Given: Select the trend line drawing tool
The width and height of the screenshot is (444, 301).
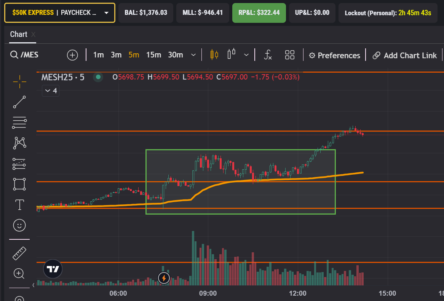Looking at the screenshot, I should 19,102.
